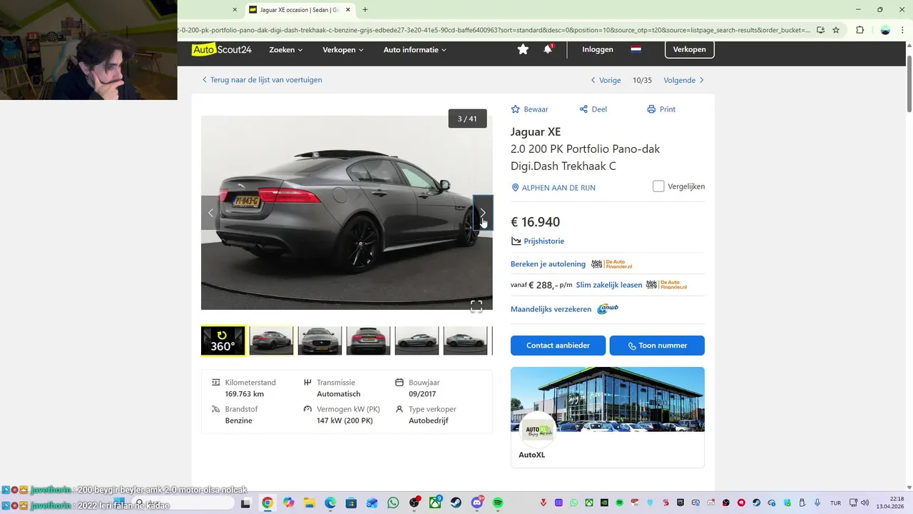
Task: Bookmark this page with star icon
Action: tap(836, 30)
